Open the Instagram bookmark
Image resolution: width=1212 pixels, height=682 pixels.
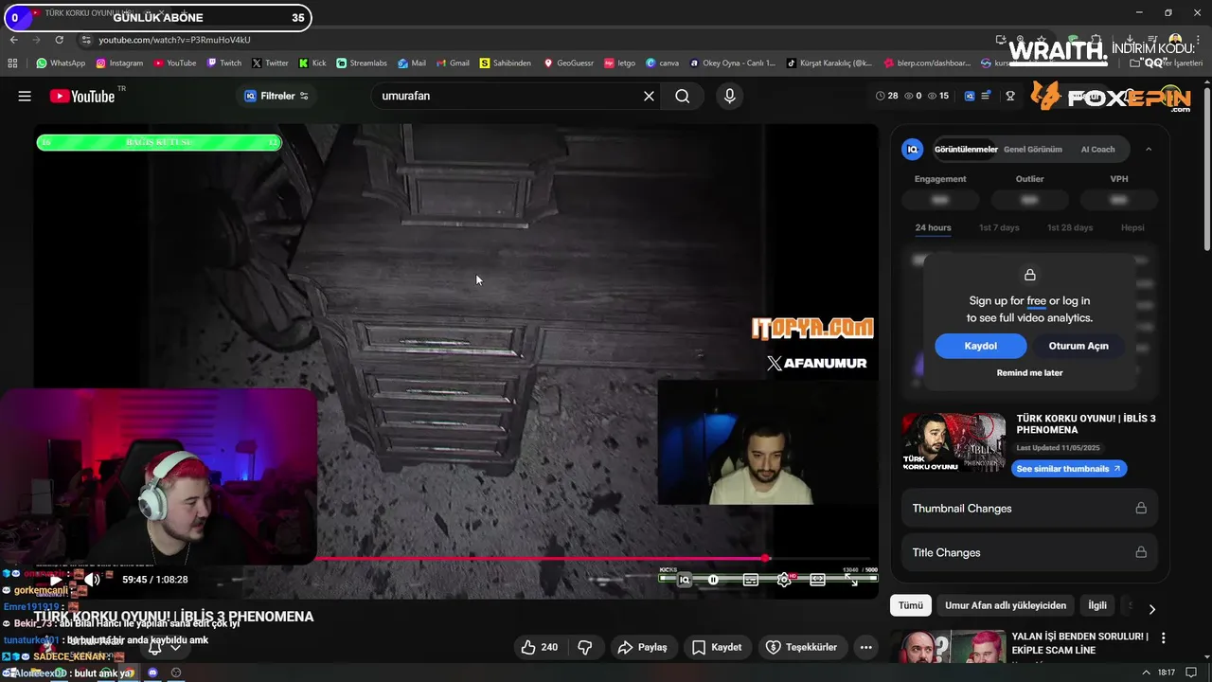(119, 63)
